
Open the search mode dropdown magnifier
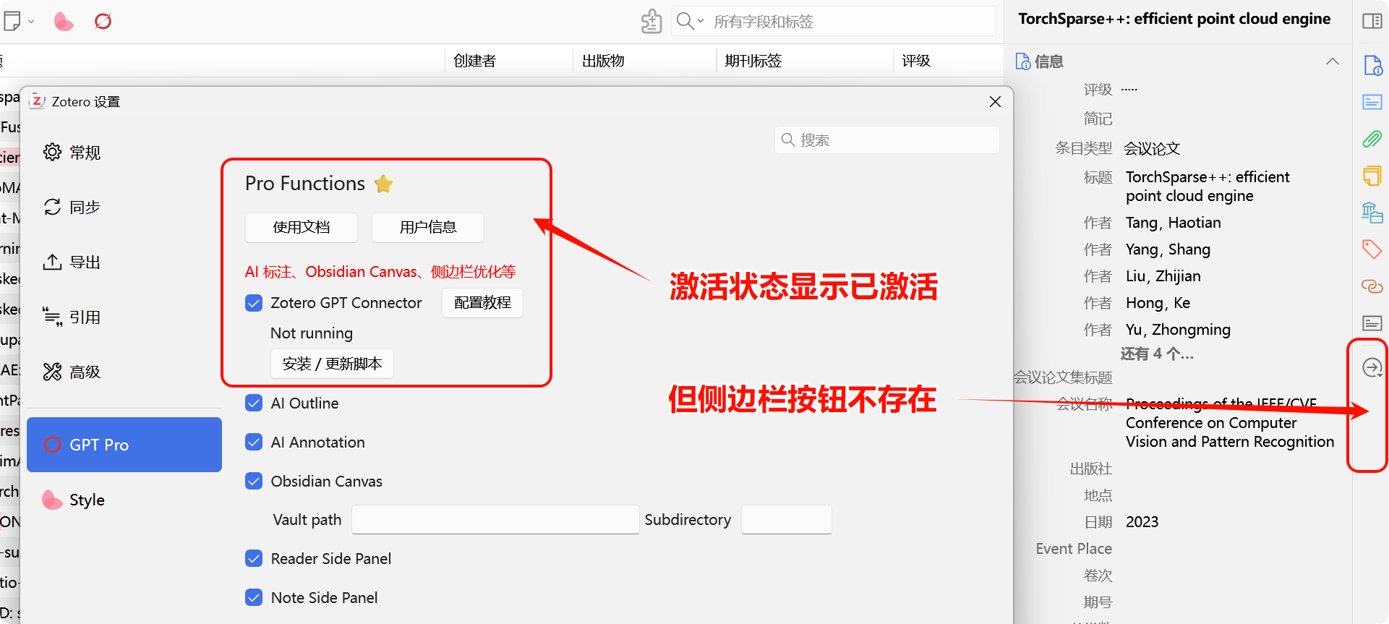point(690,21)
